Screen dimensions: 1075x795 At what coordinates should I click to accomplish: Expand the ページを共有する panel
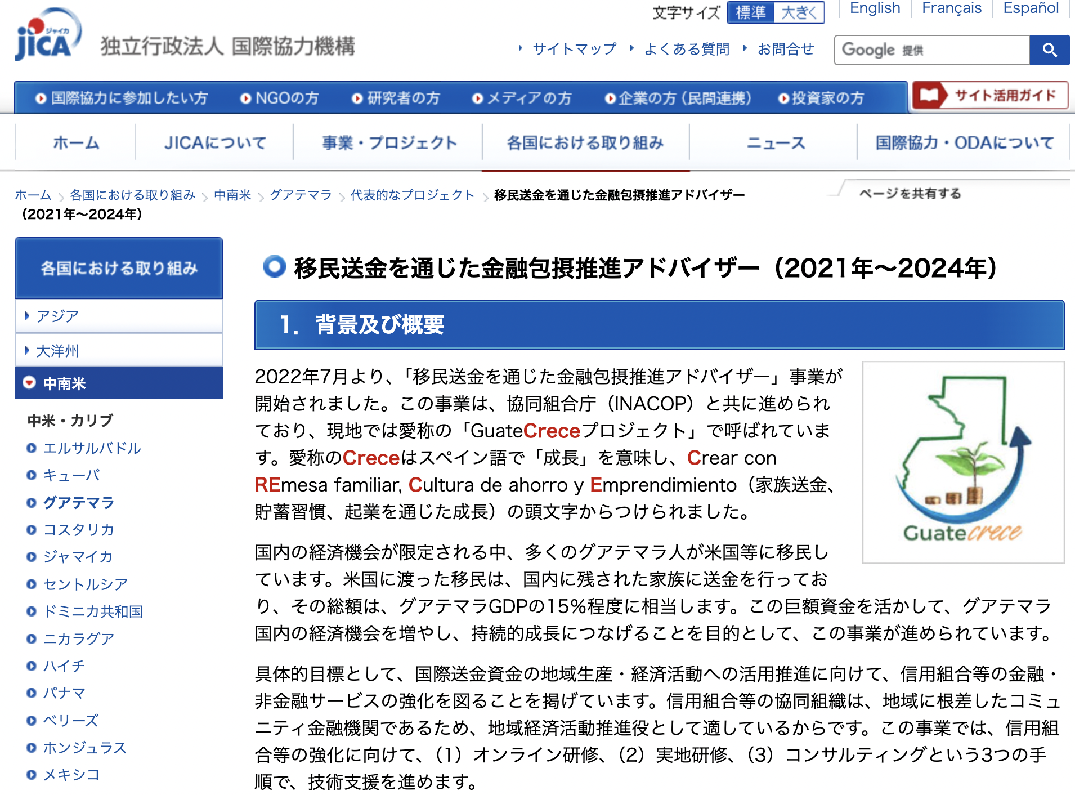click(910, 194)
